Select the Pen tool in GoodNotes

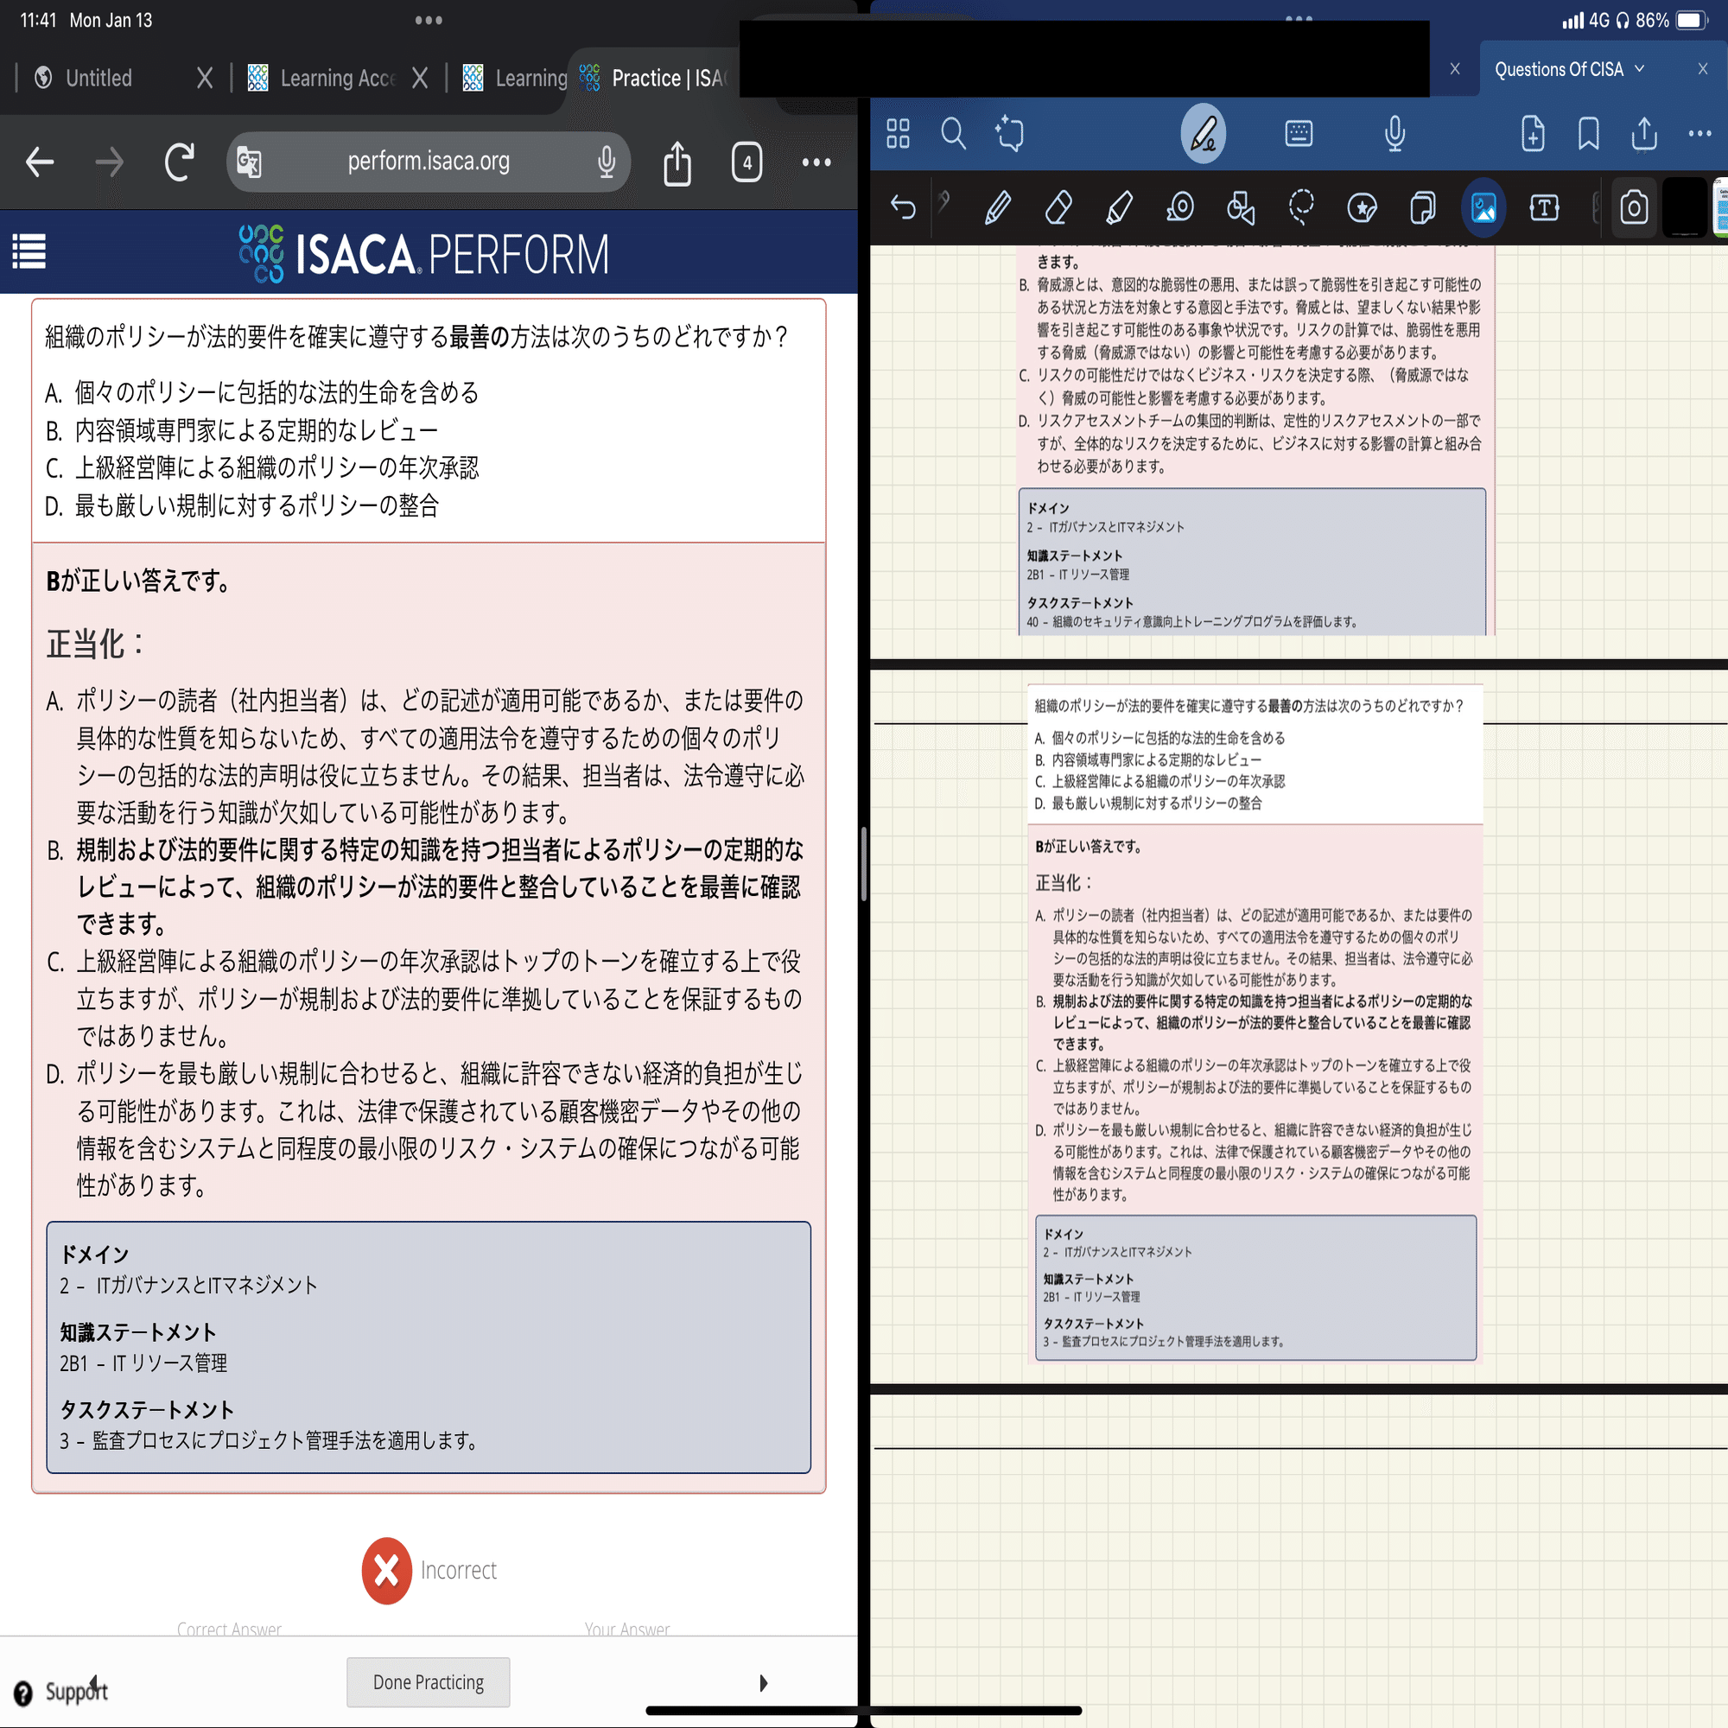point(999,207)
